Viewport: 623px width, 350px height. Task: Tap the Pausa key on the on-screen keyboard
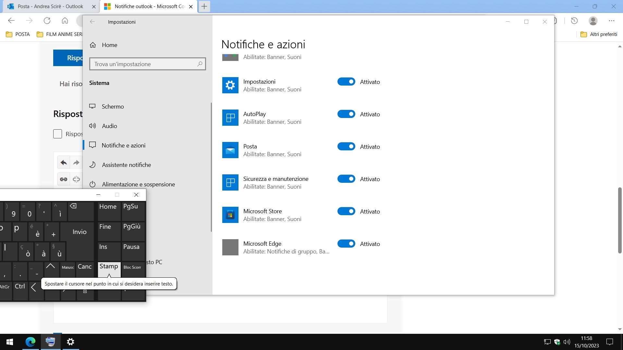pyautogui.click(x=133, y=251)
